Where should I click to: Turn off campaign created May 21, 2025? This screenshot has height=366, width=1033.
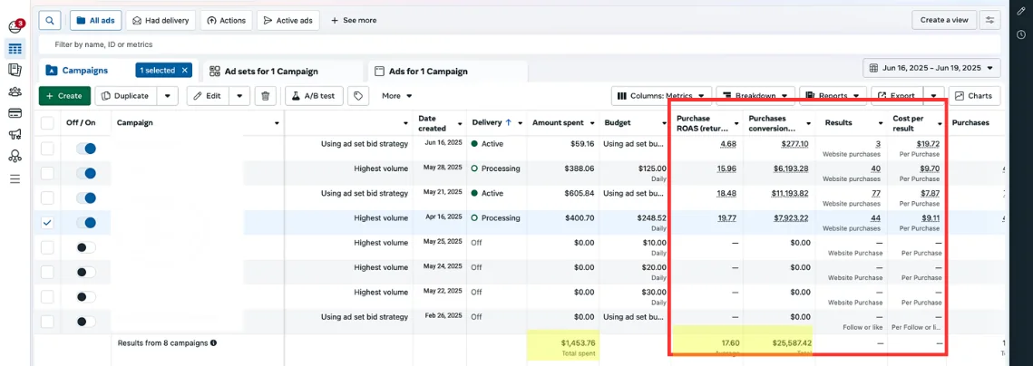tap(86, 198)
